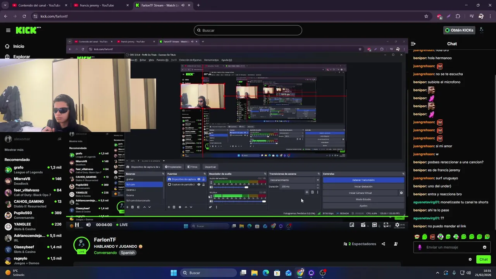Viewport: 496px width, 279px height.
Task: Select the red angry face emote
Action: pyautogui.click(x=432, y=237)
